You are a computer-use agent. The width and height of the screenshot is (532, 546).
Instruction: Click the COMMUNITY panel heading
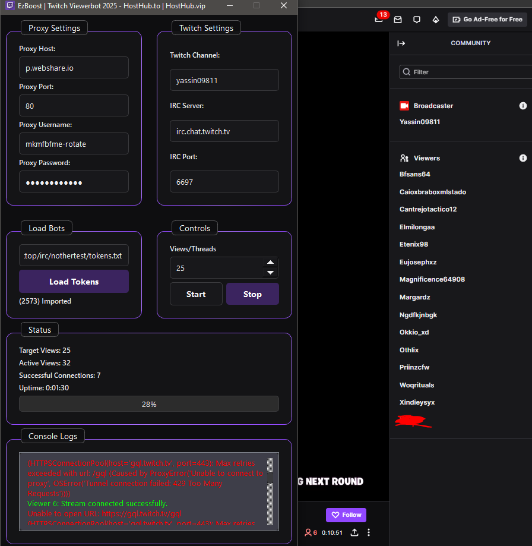coord(470,43)
